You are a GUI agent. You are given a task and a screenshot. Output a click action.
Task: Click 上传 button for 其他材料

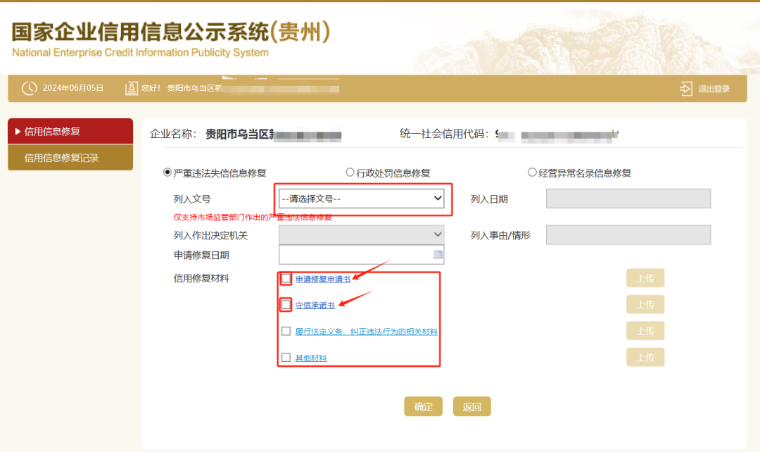(x=645, y=358)
